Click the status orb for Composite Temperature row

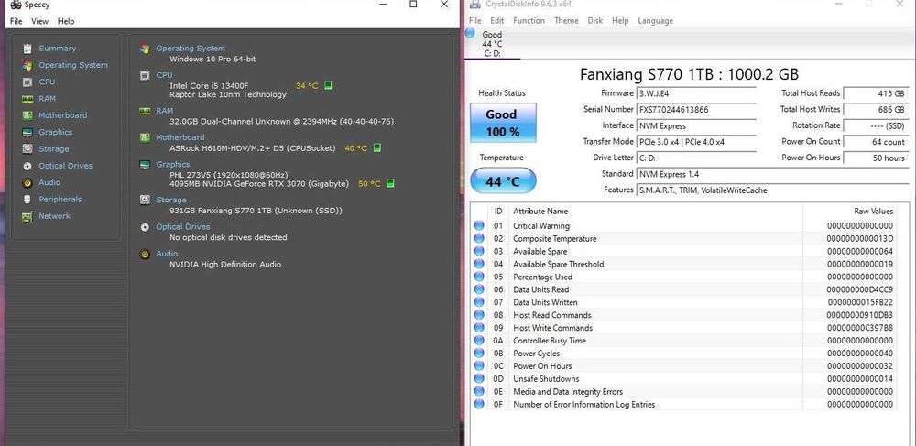click(479, 238)
